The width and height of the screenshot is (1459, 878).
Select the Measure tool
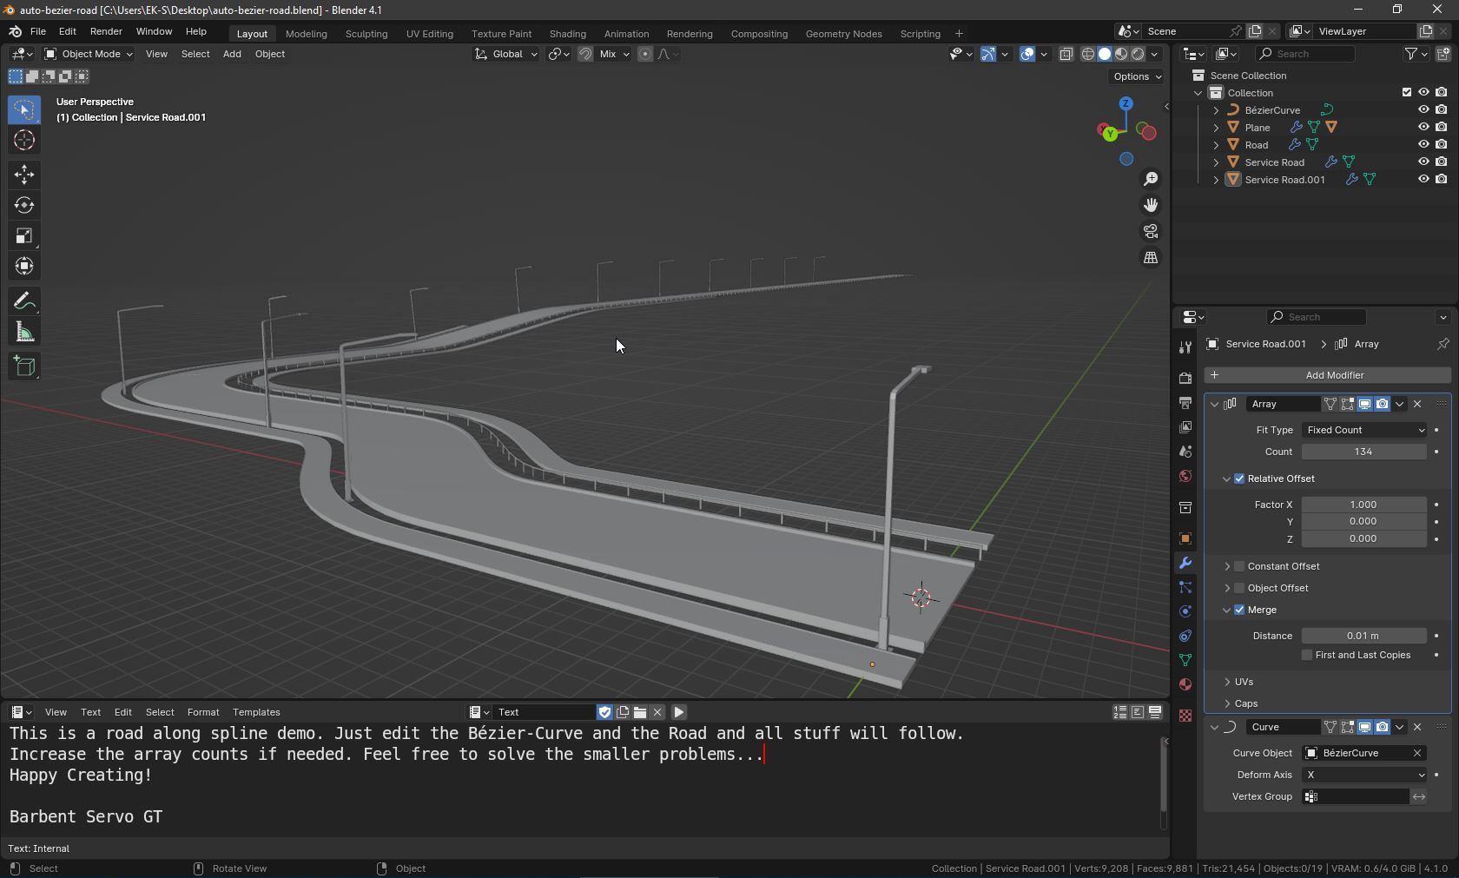coord(23,333)
